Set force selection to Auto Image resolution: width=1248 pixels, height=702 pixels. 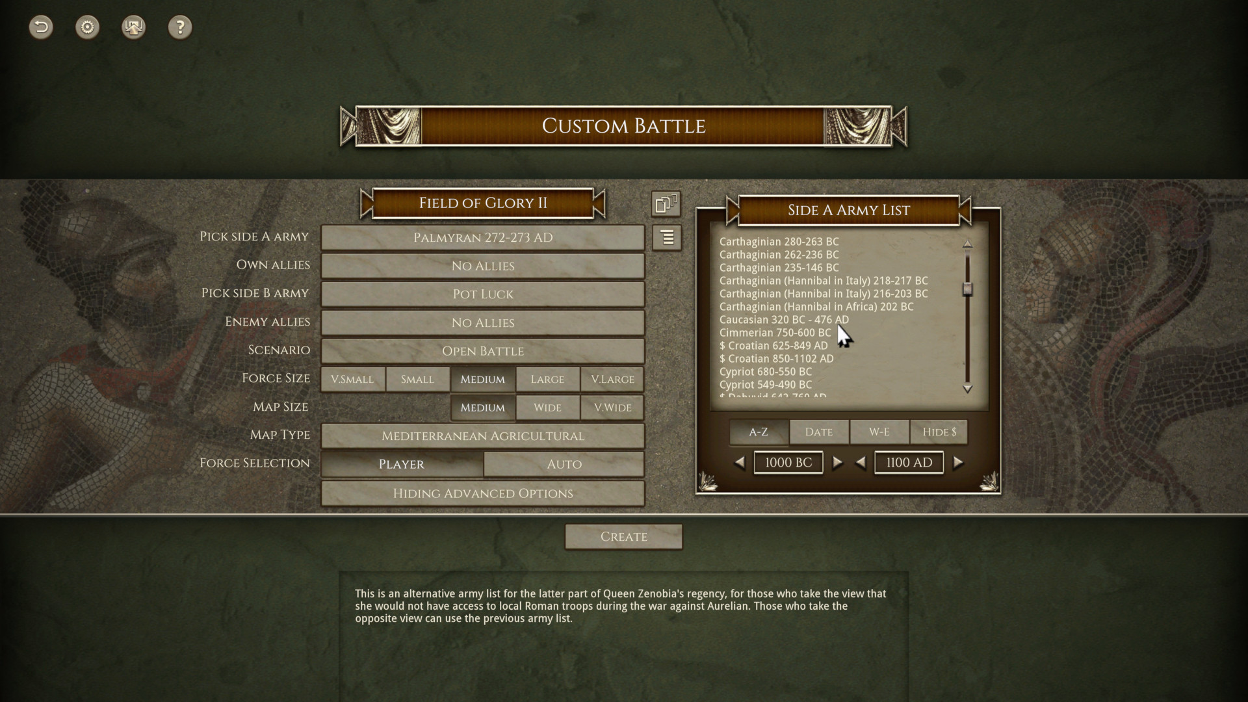pyautogui.click(x=564, y=464)
